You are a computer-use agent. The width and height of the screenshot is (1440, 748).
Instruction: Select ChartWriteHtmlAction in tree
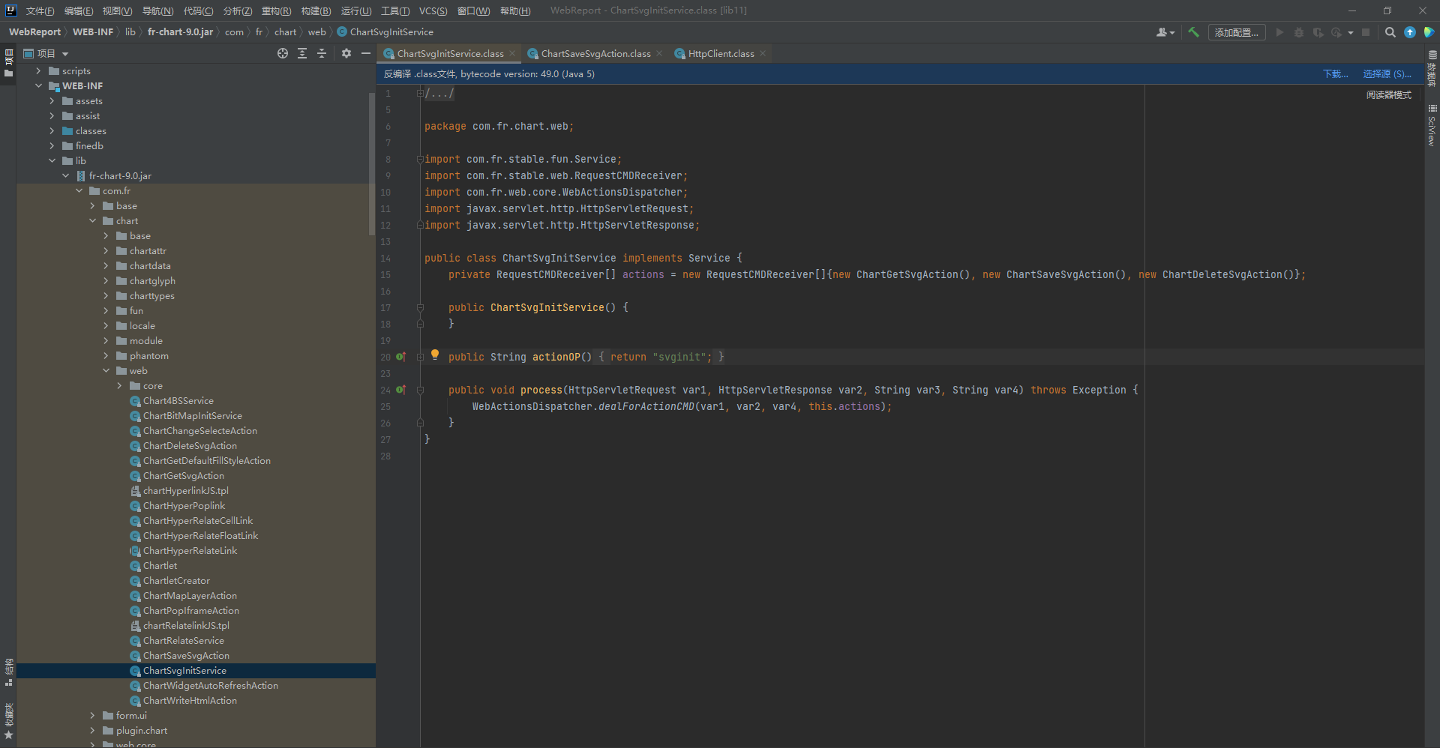[x=190, y=700]
